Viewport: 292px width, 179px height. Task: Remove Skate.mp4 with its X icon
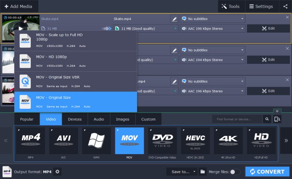287,17
